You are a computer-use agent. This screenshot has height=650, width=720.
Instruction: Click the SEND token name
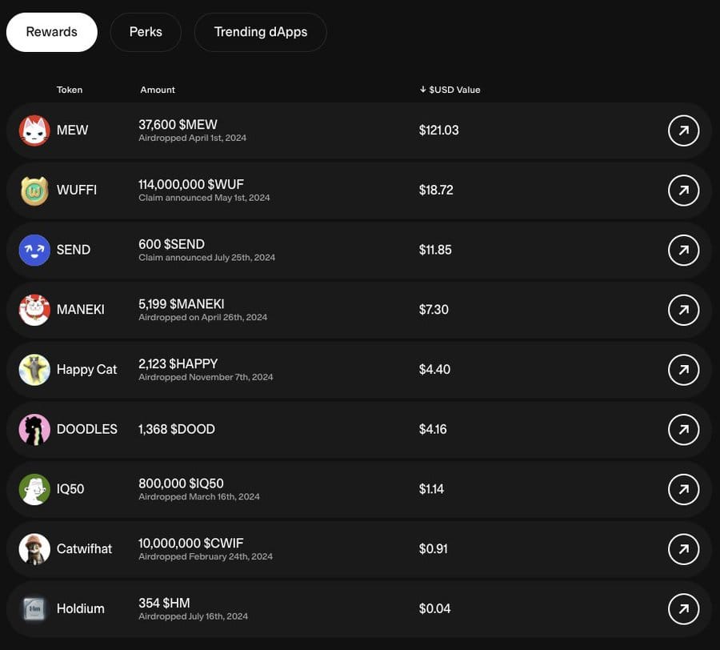[74, 250]
